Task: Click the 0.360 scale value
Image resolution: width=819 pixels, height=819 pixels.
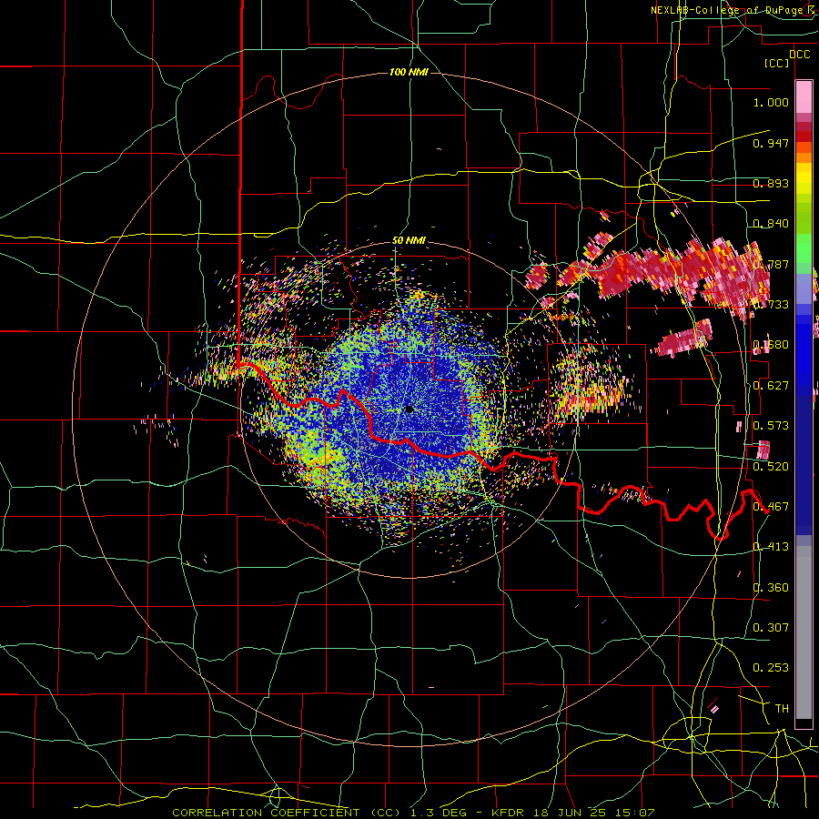Action: 771,588
